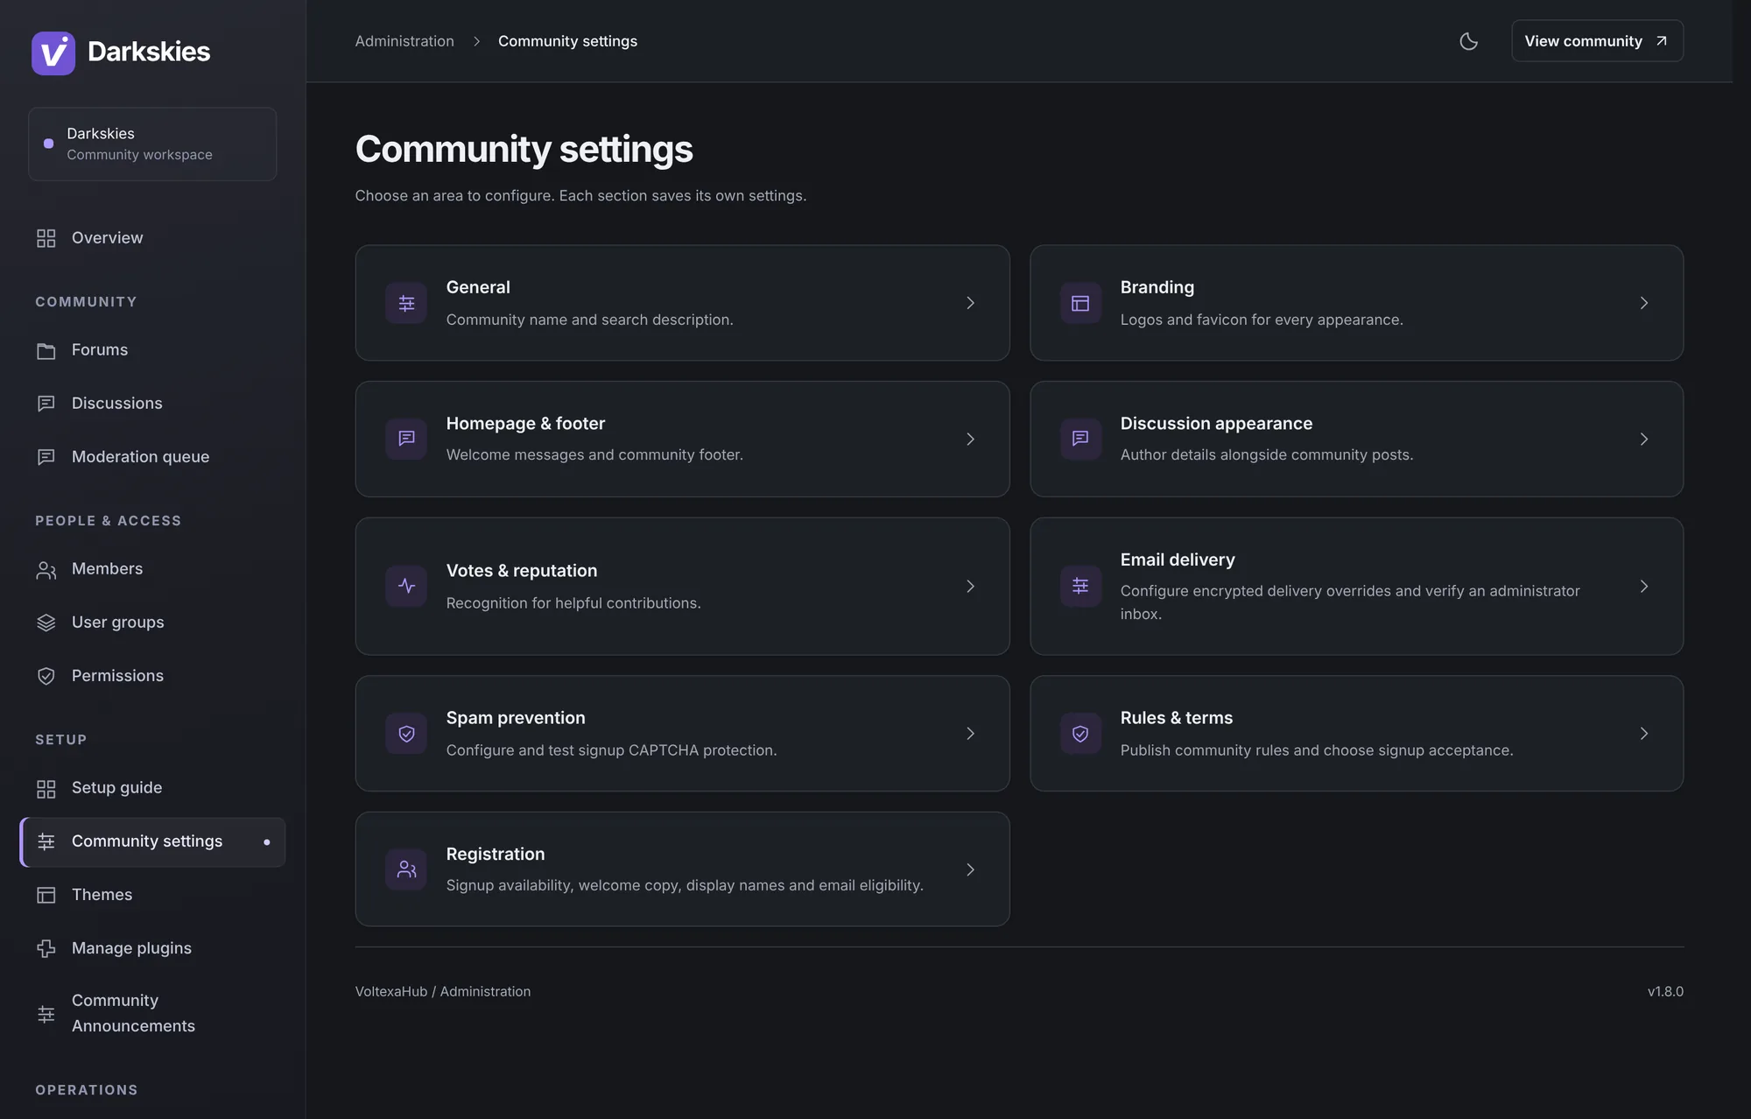
Task: Click the Forums folder icon
Action: (x=46, y=350)
